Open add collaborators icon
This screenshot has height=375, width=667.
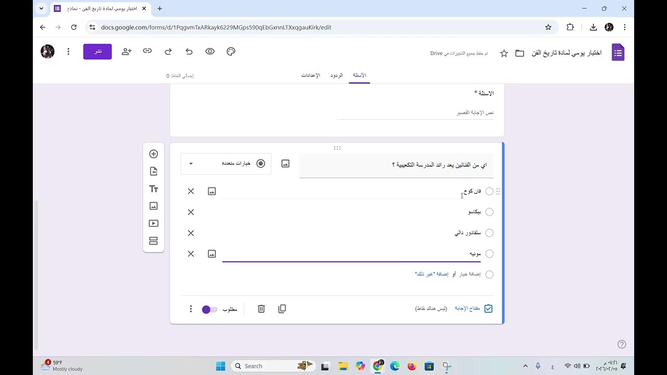pyautogui.click(x=127, y=52)
